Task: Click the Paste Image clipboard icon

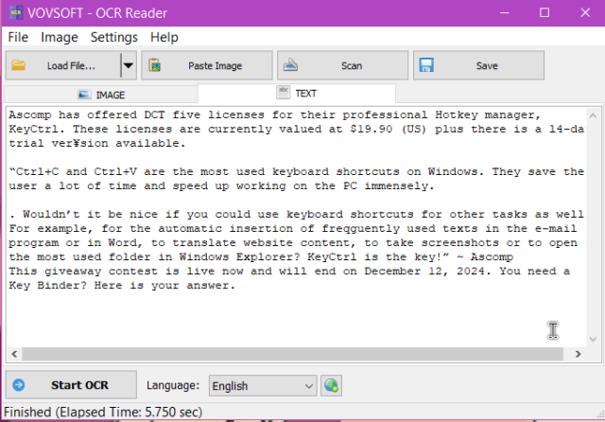Action: tap(155, 65)
